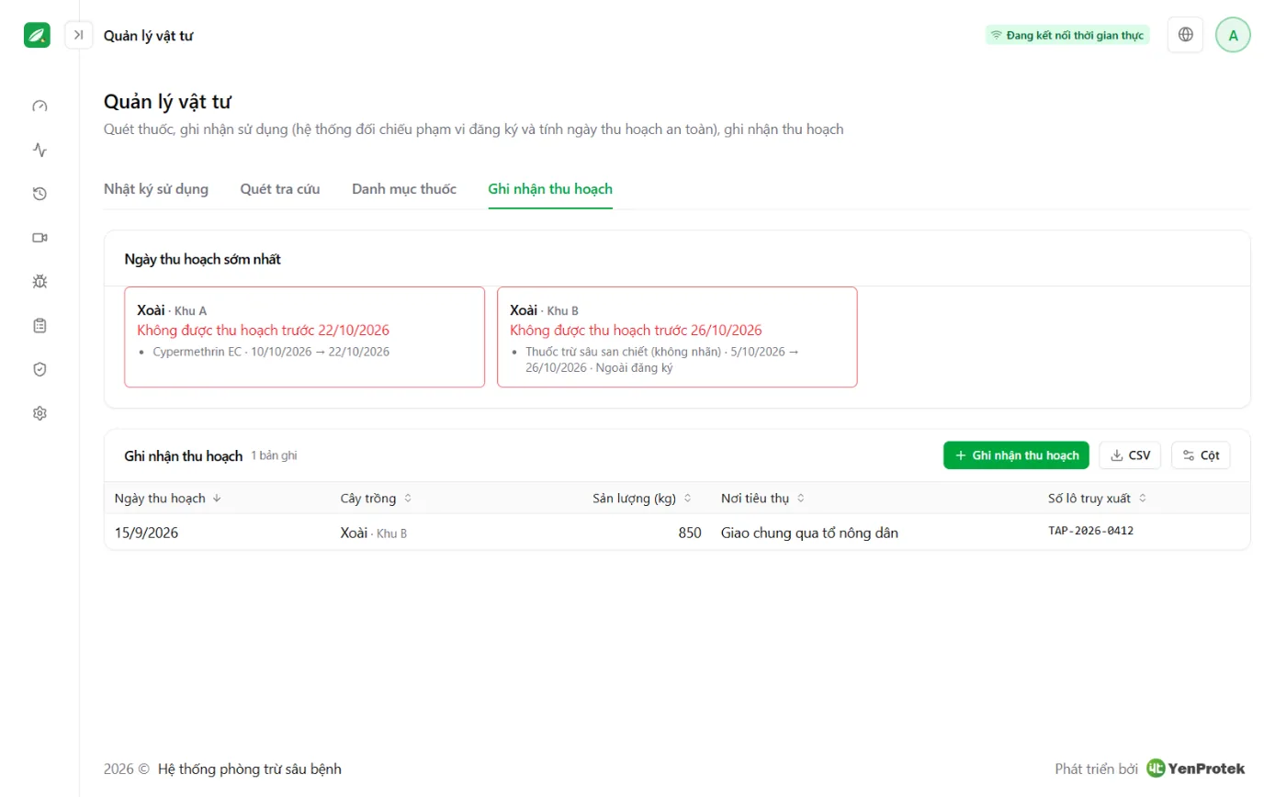The image size is (1275, 797).
Task: Click Không được thu hoạch trước 26/10/2026 warning
Action: pos(636,331)
